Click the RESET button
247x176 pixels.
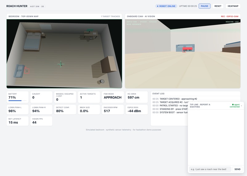[x=218, y=6]
